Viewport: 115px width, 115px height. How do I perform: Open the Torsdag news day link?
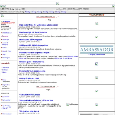click(46, 12)
